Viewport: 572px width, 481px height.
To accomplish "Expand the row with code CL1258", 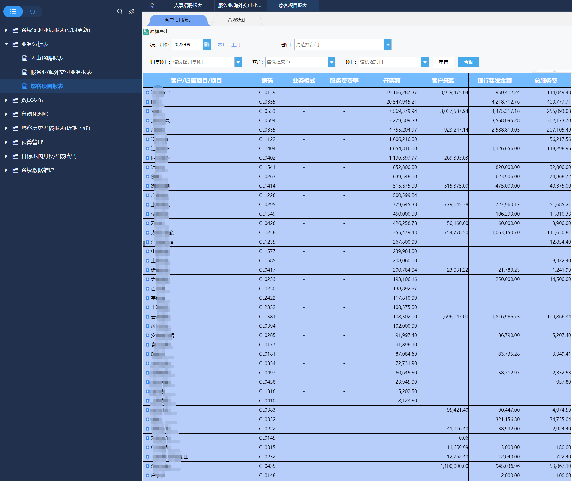I will point(148,233).
